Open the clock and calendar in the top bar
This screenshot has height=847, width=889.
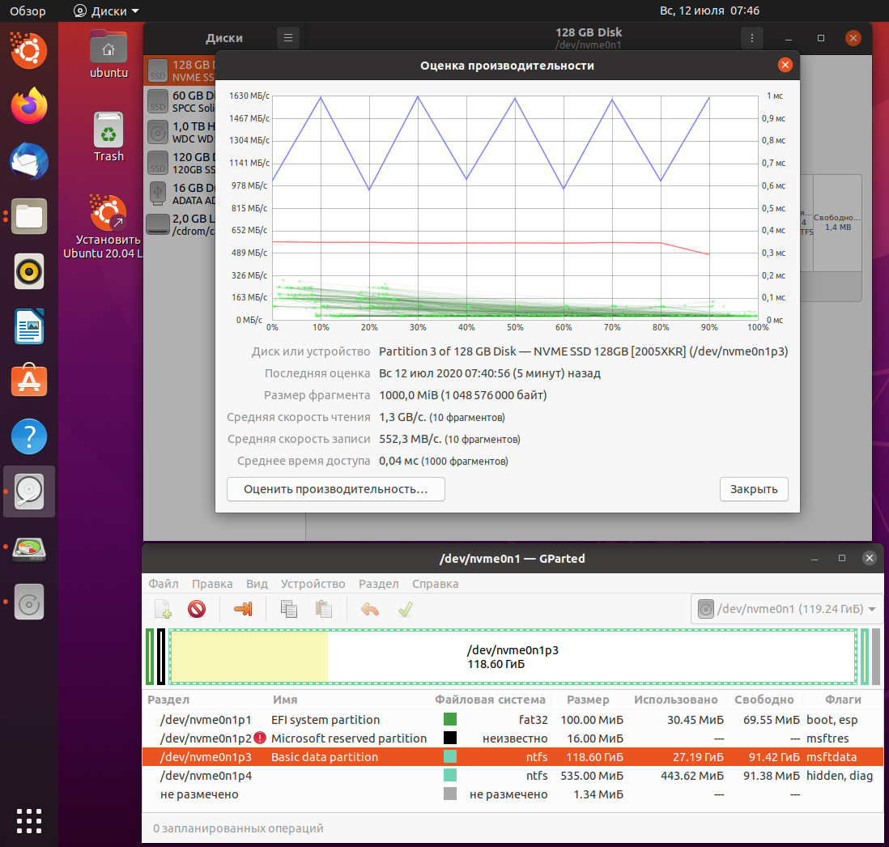point(709,11)
